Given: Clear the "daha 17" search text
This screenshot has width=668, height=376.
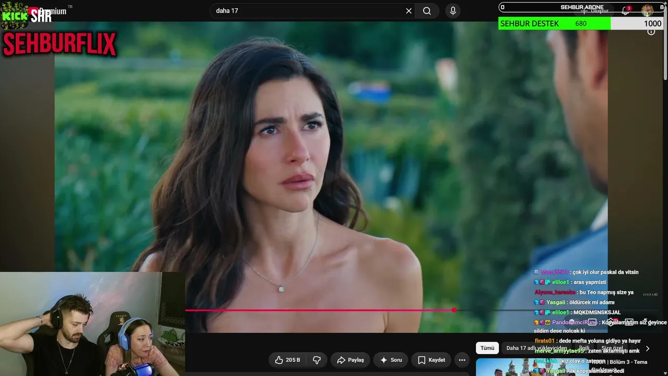Looking at the screenshot, I should (x=409, y=11).
